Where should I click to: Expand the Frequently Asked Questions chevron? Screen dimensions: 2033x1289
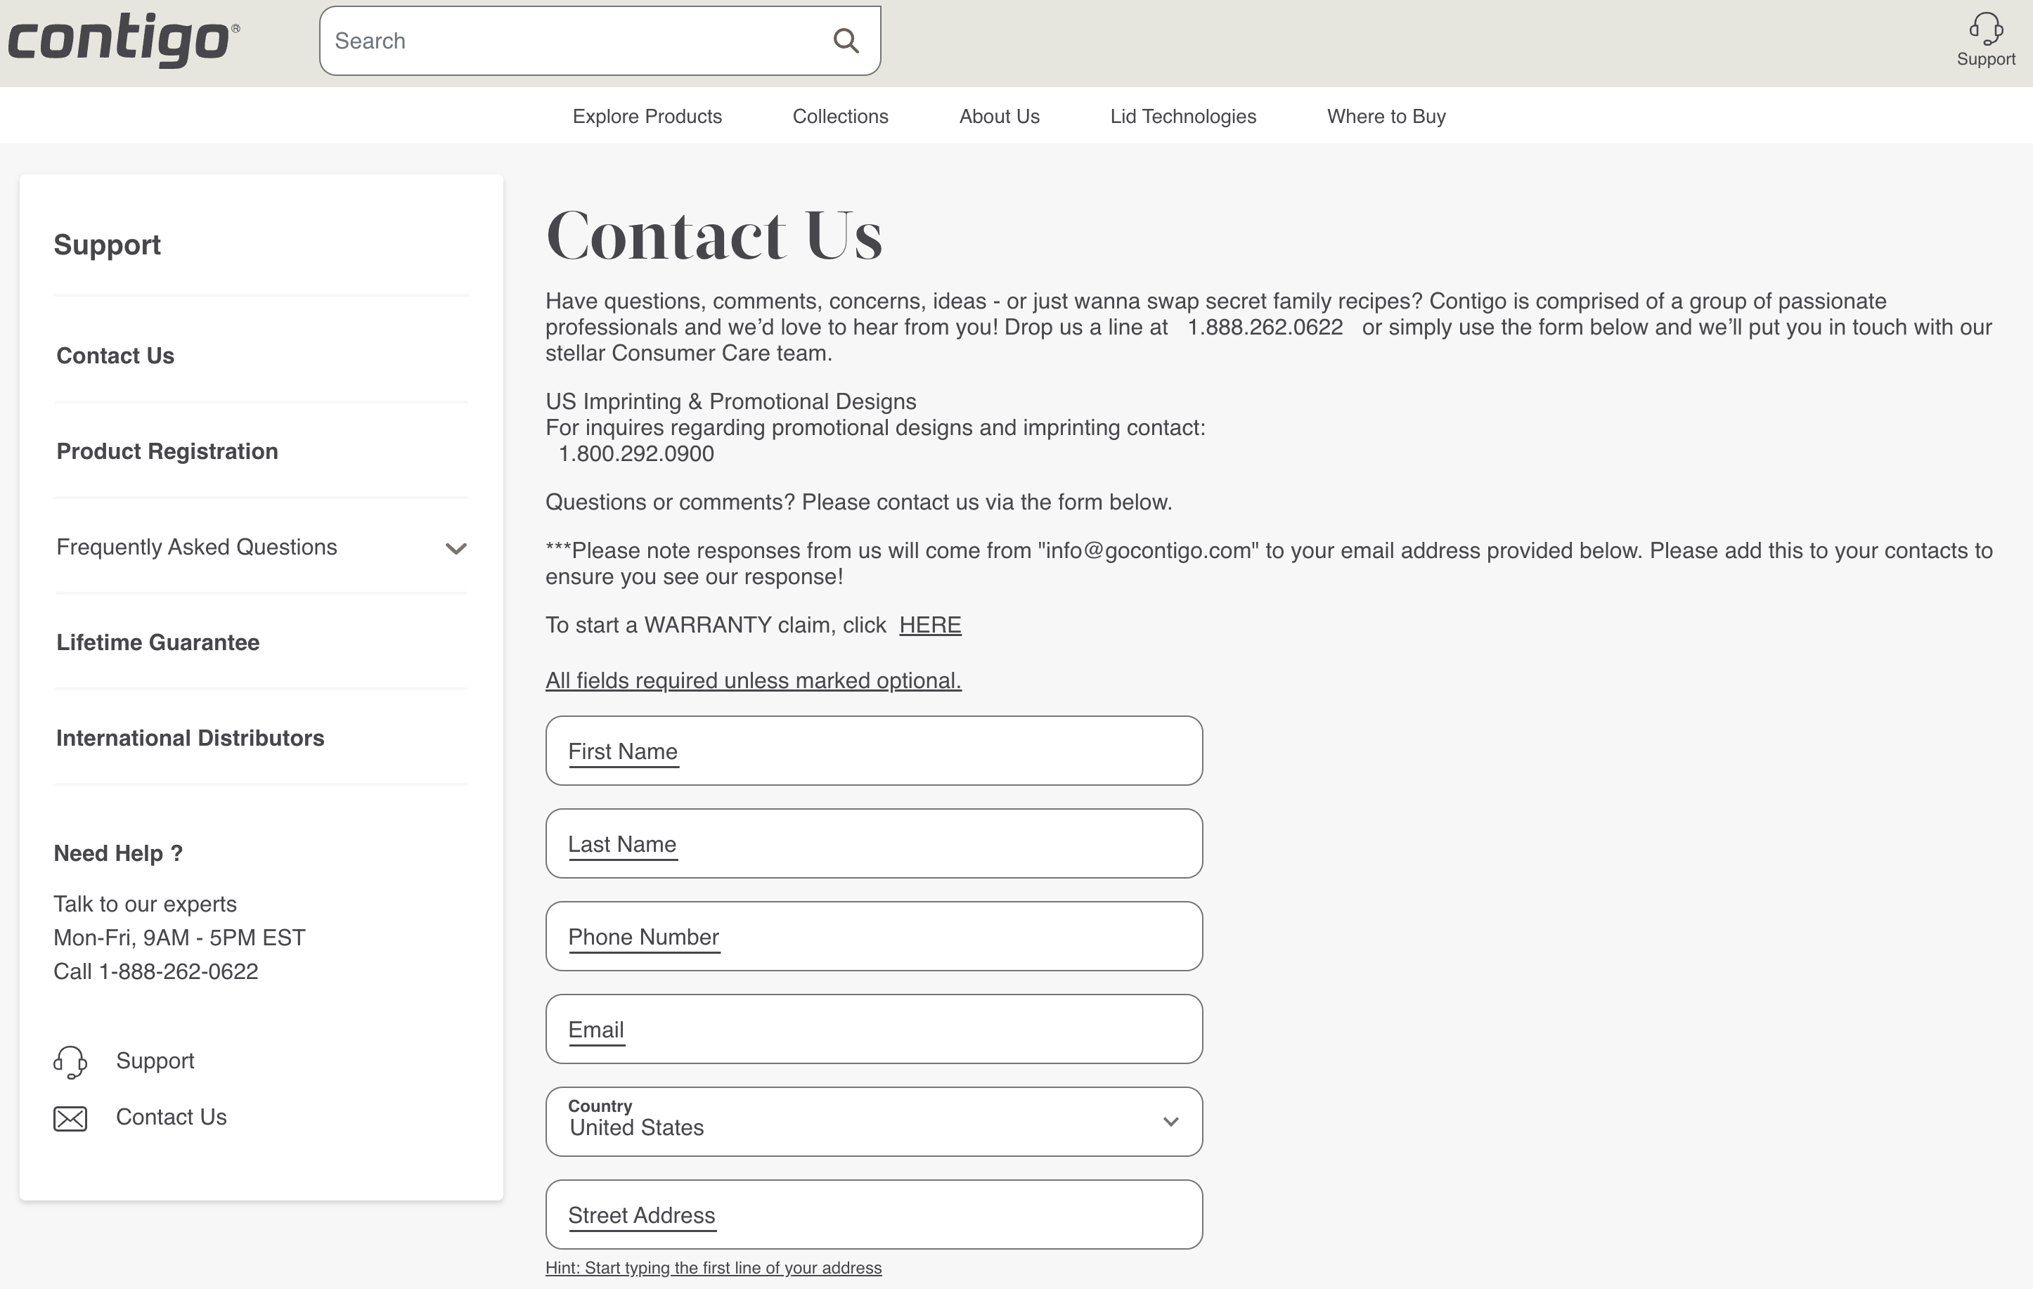(x=456, y=549)
